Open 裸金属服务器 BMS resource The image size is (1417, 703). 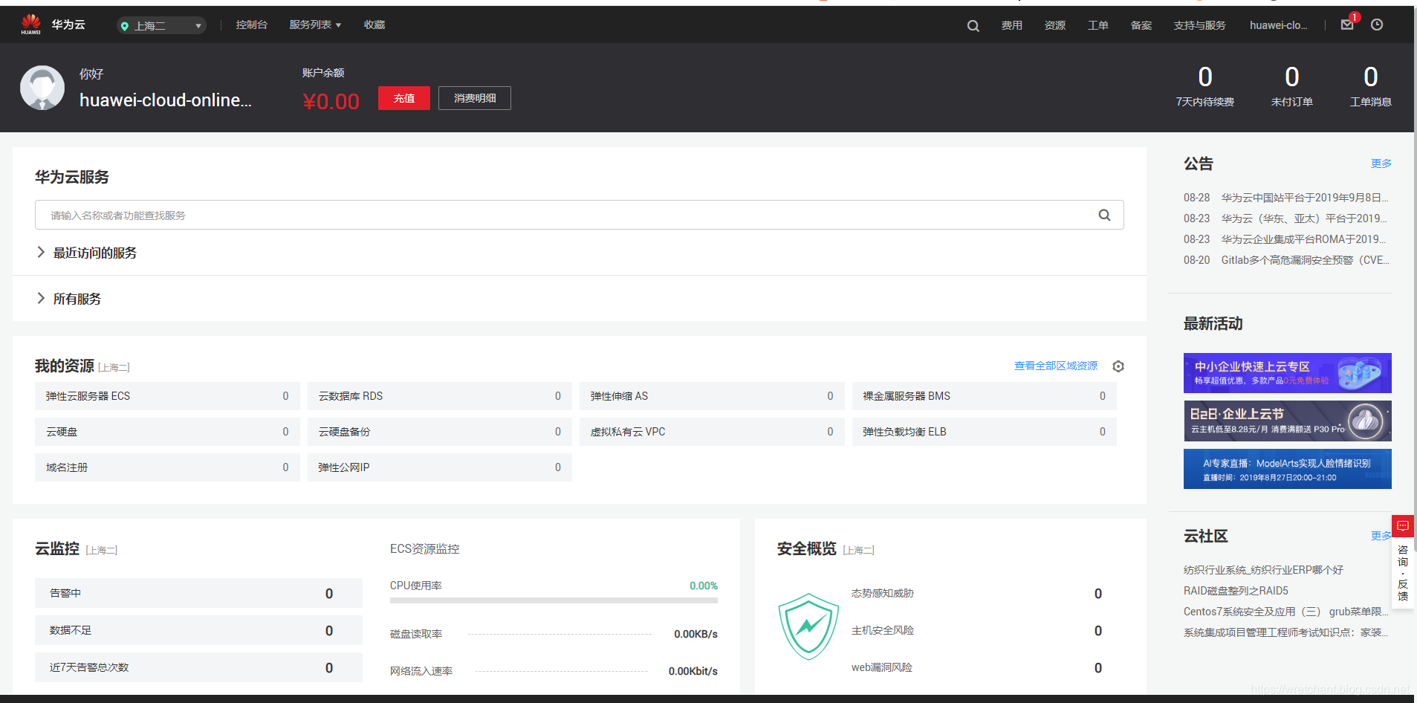[x=984, y=396]
